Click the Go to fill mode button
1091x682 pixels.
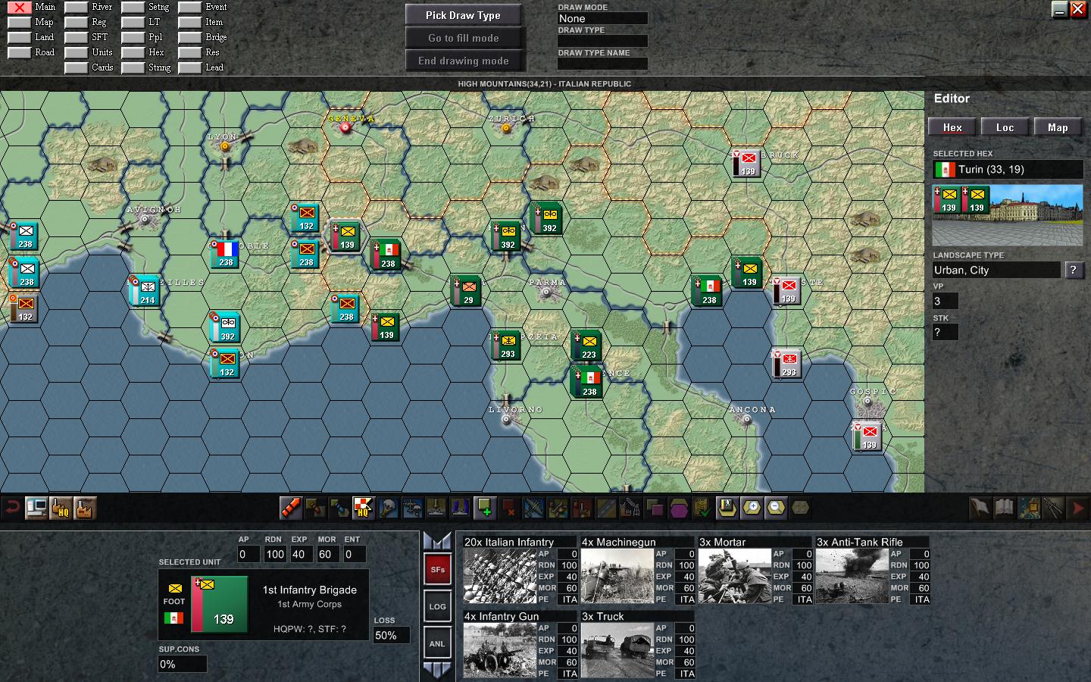coord(463,38)
